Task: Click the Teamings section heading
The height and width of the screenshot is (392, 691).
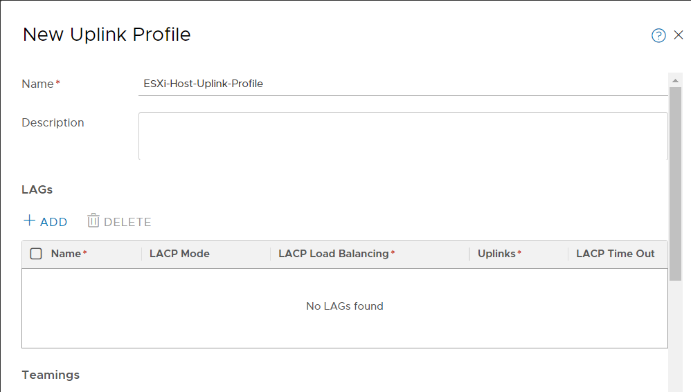Action: click(51, 375)
